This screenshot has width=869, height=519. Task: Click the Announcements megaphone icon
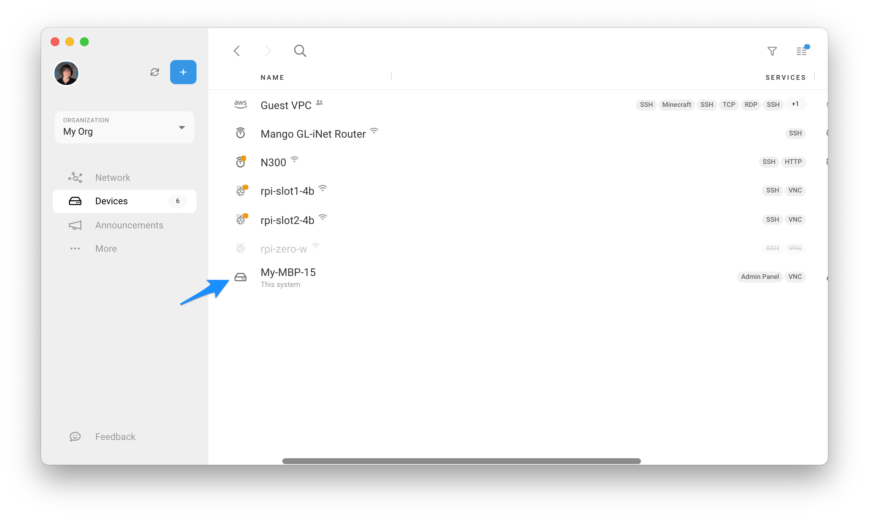tap(75, 225)
